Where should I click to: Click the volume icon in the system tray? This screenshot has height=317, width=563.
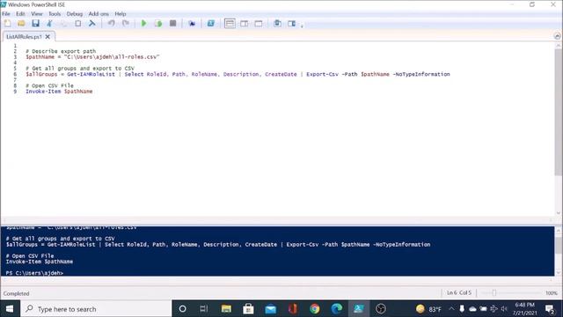pyautogui.click(x=504, y=309)
